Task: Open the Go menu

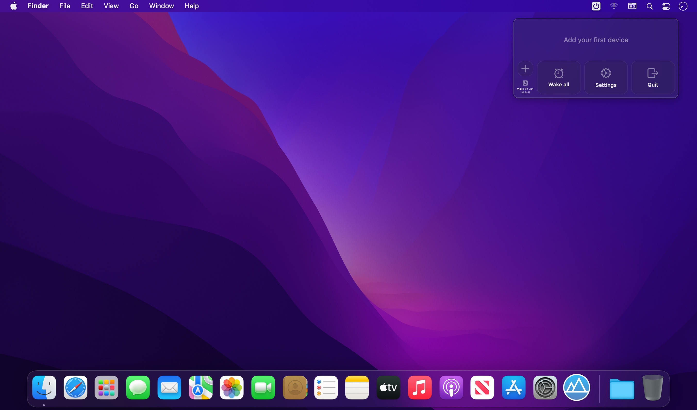Action: (x=134, y=6)
